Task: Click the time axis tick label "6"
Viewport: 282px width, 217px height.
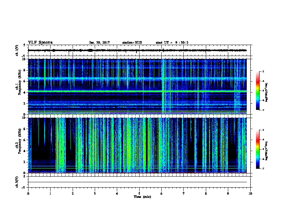Action: pos(162,194)
